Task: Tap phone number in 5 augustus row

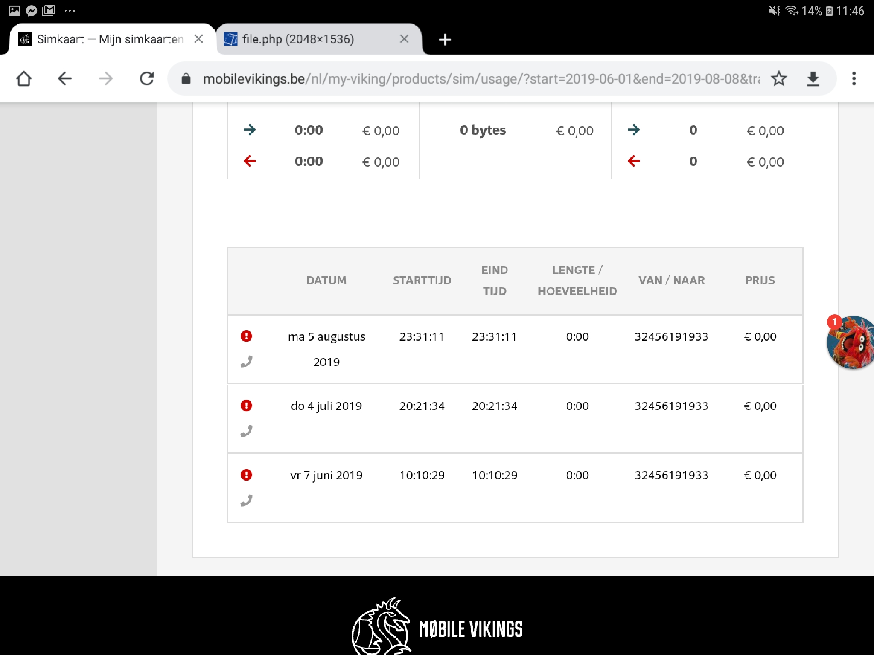Action: coord(671,337)
